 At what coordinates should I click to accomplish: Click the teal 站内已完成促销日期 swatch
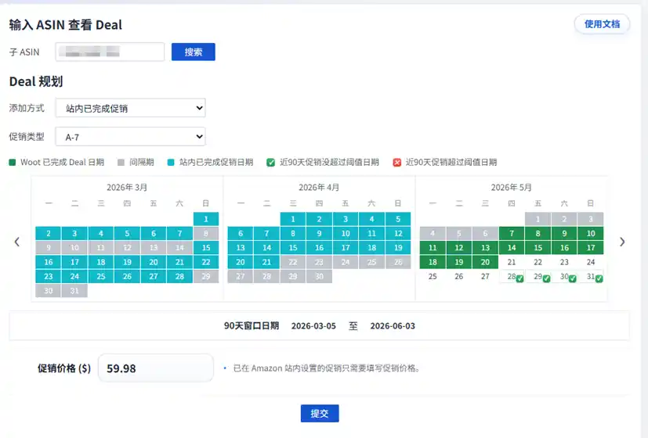pyautogui.click(x=171, y=162)
